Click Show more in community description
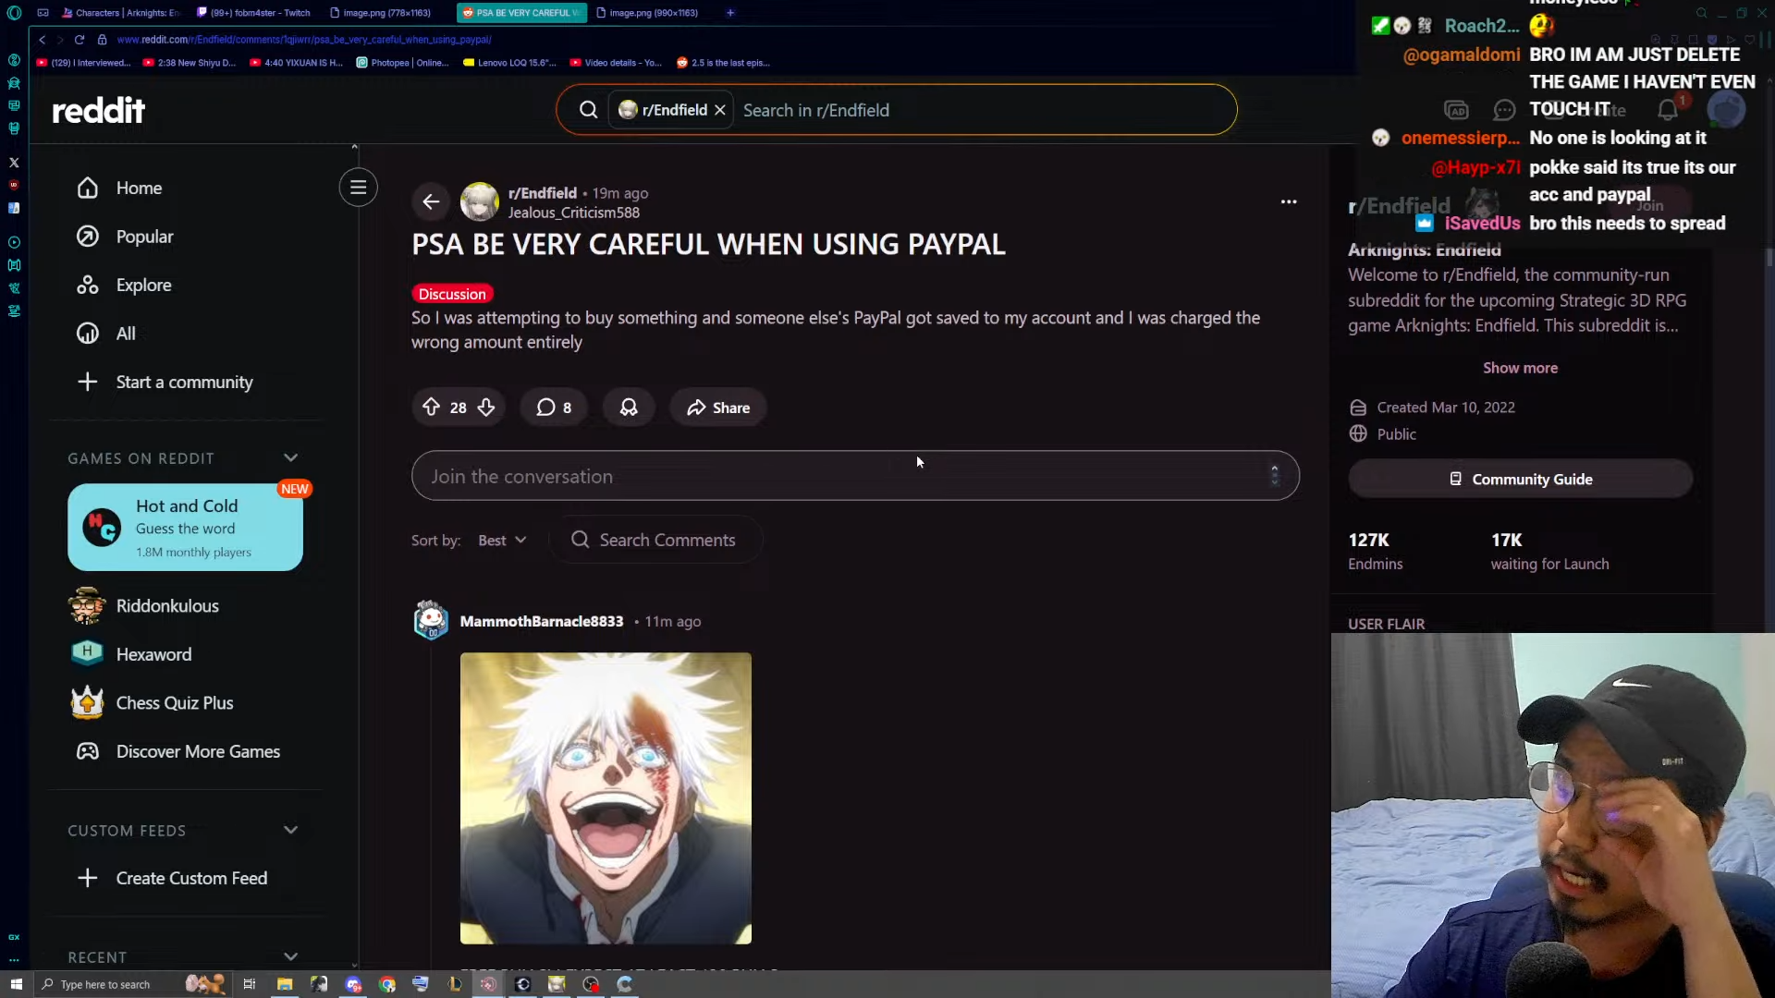This screenshot has height=998, width=1775. tap(1520, 368)
